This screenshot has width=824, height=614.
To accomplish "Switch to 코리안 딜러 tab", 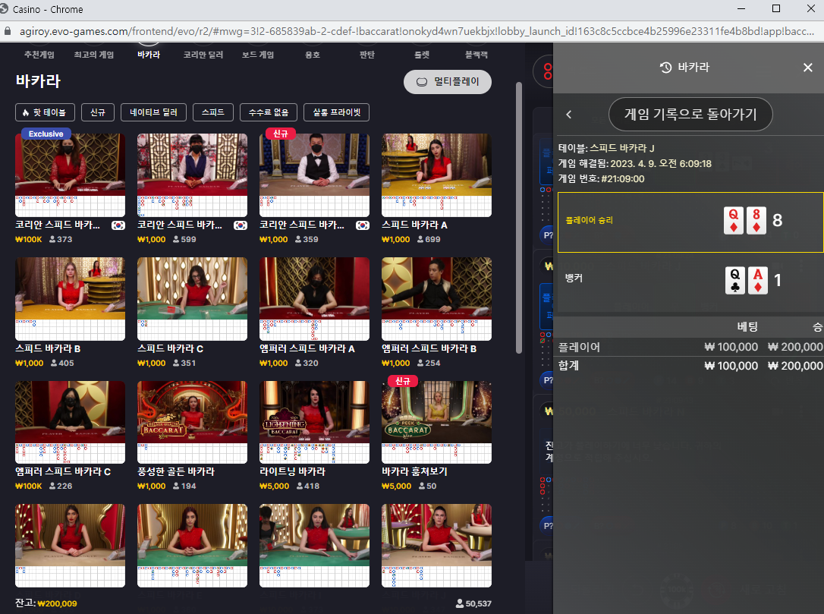I will click(203, 55).
